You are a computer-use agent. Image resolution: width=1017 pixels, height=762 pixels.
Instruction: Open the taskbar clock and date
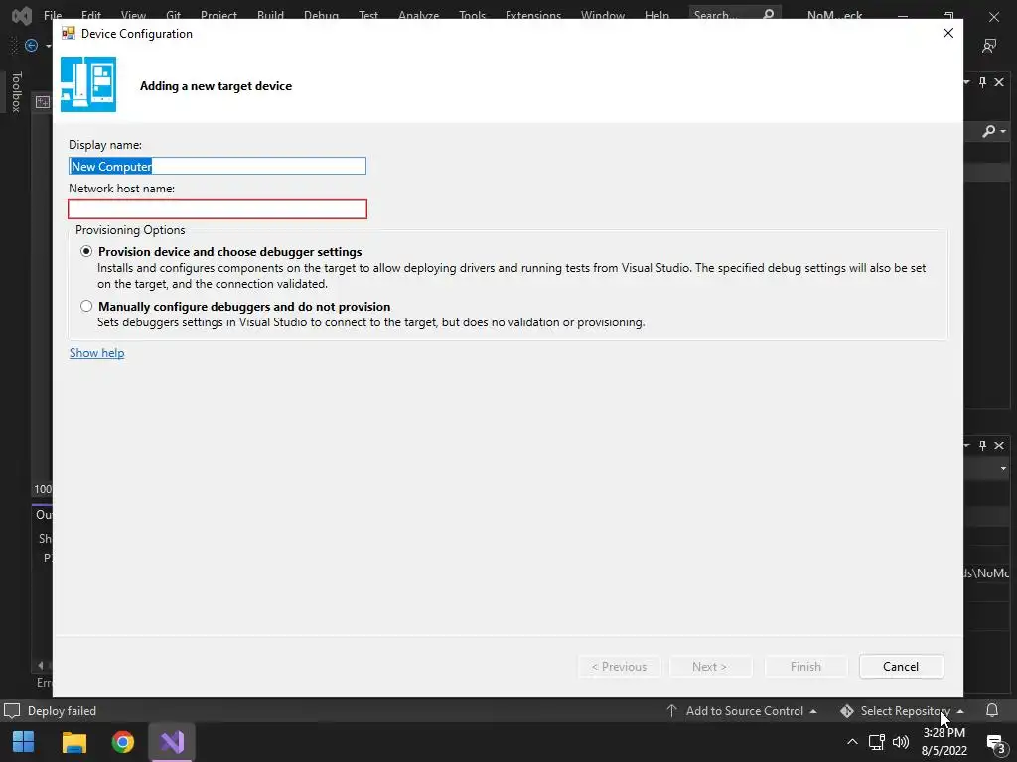pos(944,742)
